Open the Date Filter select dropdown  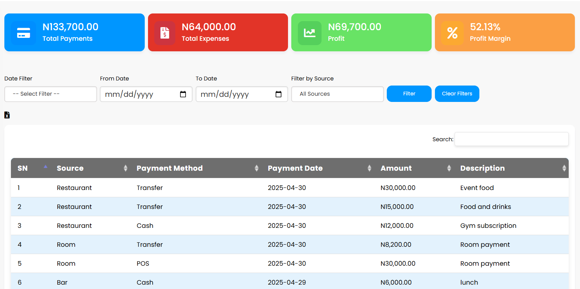point(51,94)
